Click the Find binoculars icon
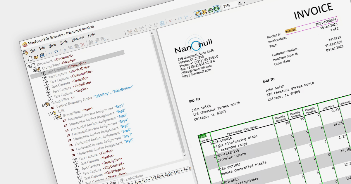This screenshot has height=184, width=351. (x=91, y=42)
